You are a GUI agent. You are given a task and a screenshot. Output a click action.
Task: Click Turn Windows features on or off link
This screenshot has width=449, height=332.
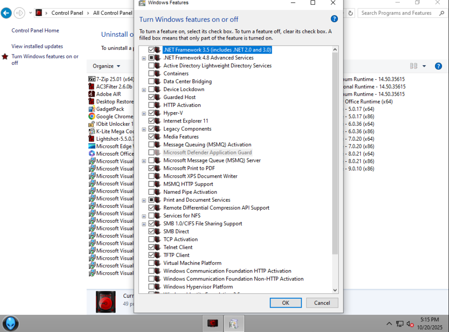[x=45, y=59]
